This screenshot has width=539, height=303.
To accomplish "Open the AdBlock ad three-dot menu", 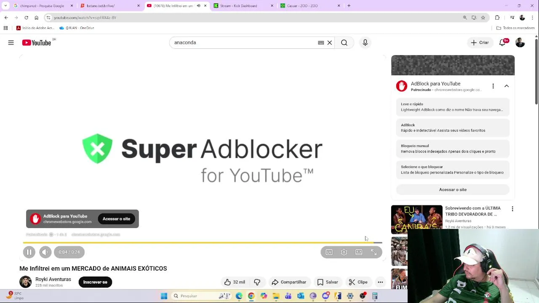I will coord(493,86).
